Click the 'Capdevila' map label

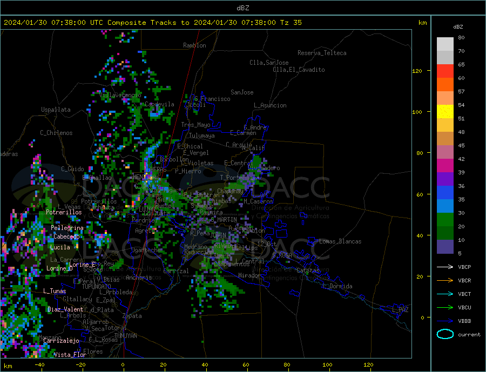tap(159, 104)
